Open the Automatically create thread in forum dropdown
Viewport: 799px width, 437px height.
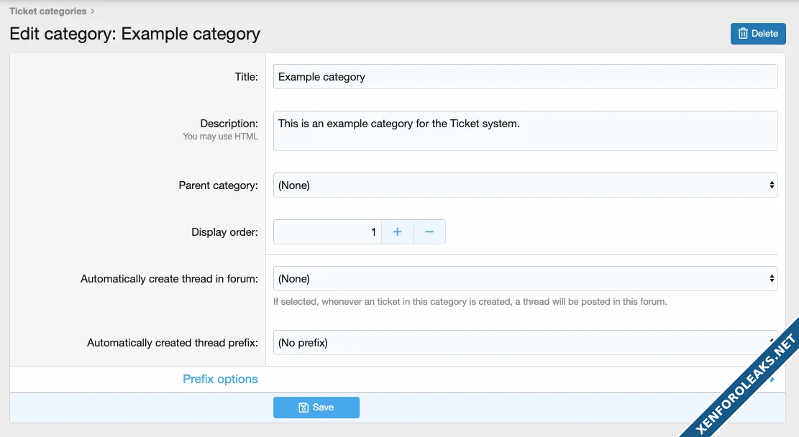tap(525, 279)
